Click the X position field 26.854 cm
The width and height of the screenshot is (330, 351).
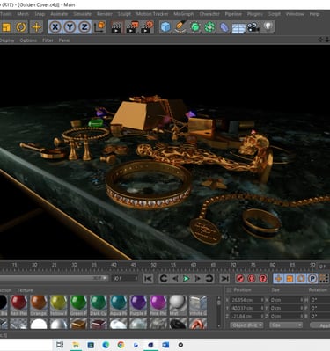tap(247, 300)
